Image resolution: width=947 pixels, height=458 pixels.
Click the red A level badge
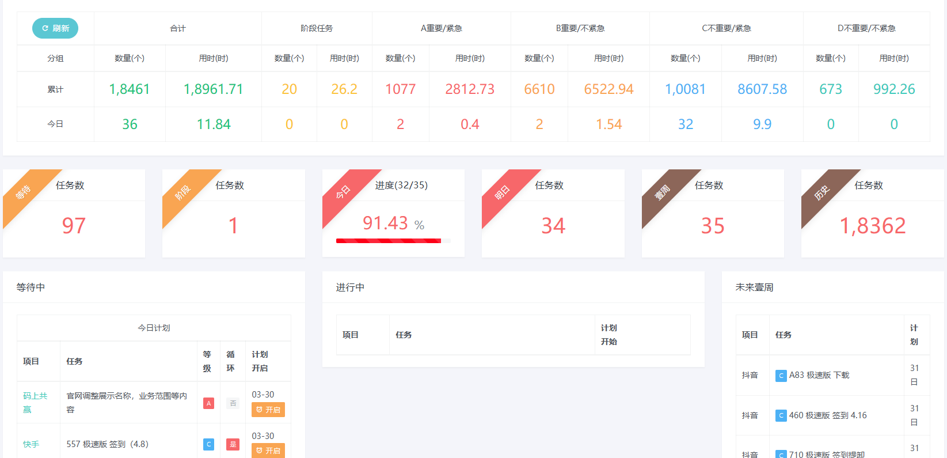208,403
